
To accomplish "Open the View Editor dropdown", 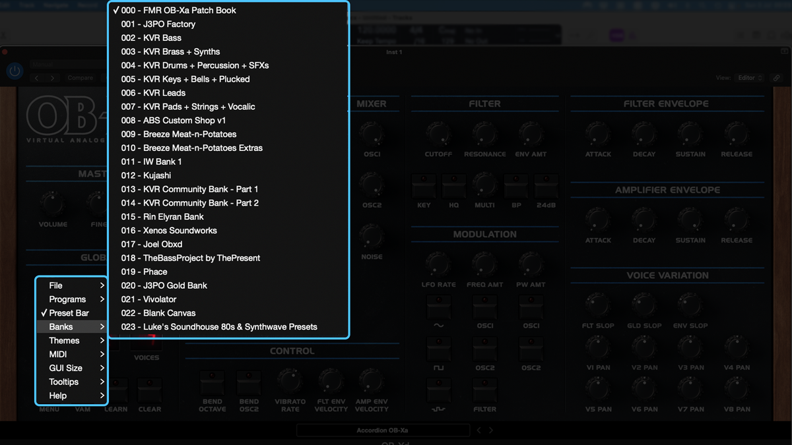I will coord(748,77).
